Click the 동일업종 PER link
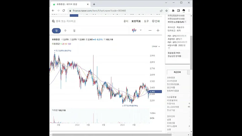 click(174, 53)
